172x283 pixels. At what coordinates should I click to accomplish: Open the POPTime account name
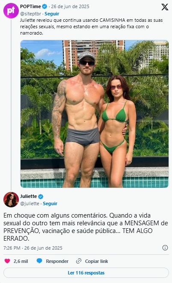pos(30,6)
